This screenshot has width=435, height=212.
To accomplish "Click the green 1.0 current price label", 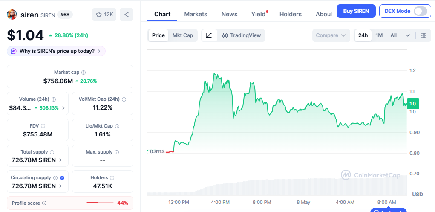I will click(x=413, y=104).
